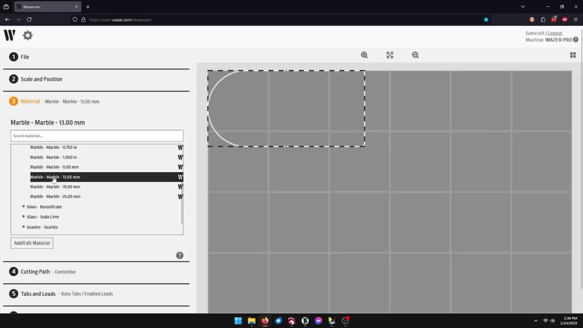
Task: Zoom in on the cutting bed view
Action: click(364, 55)
